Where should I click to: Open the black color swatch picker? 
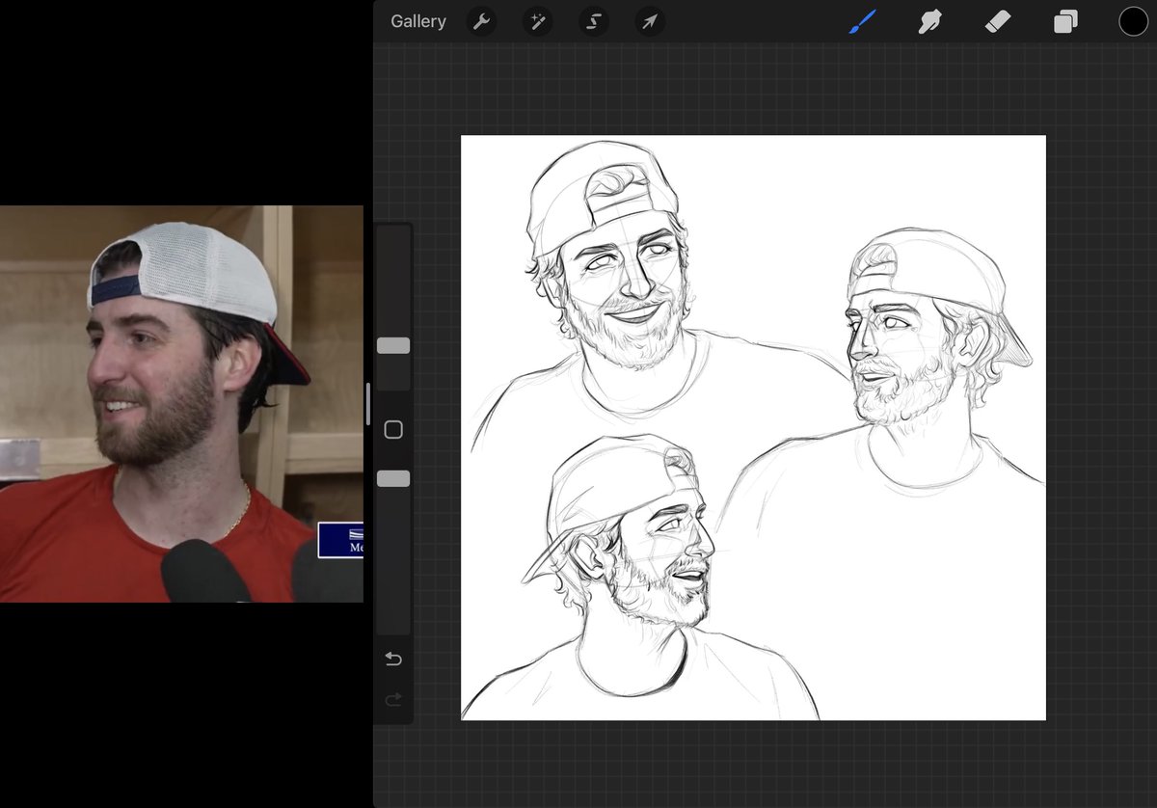tap(1133, 21)
